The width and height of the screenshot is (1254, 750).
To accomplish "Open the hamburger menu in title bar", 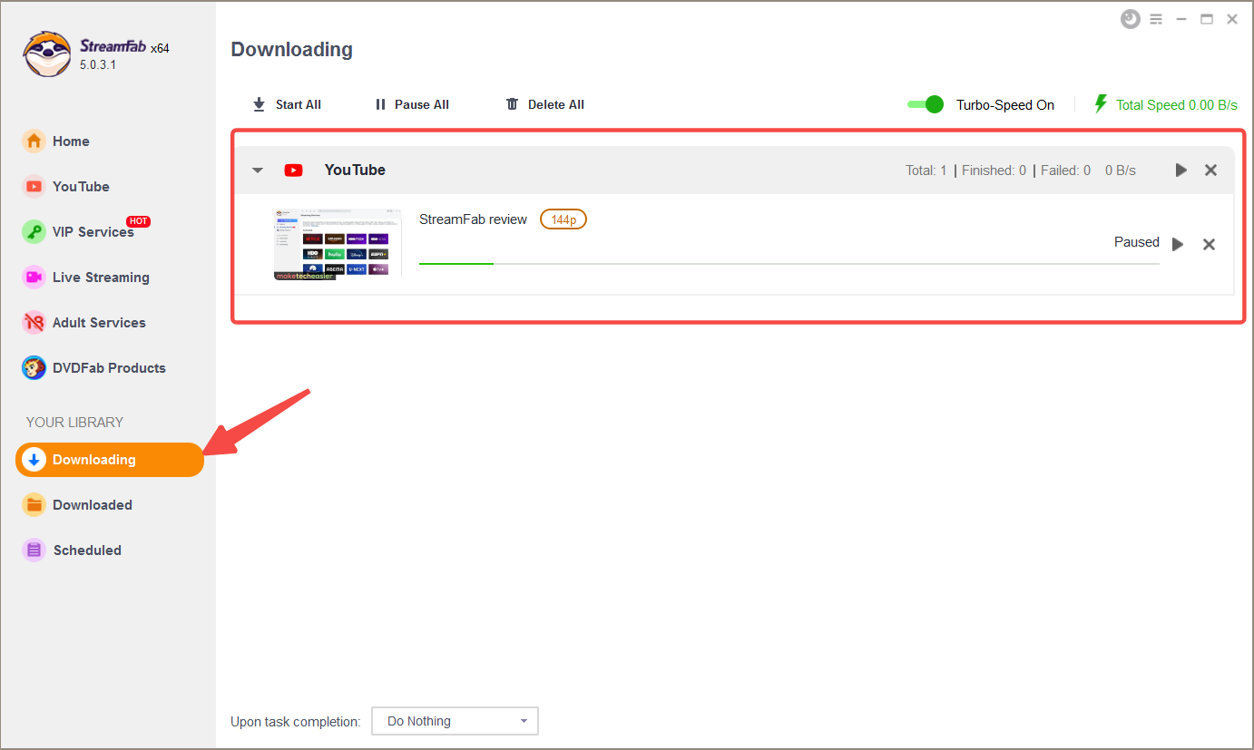I will (1156, 19).
